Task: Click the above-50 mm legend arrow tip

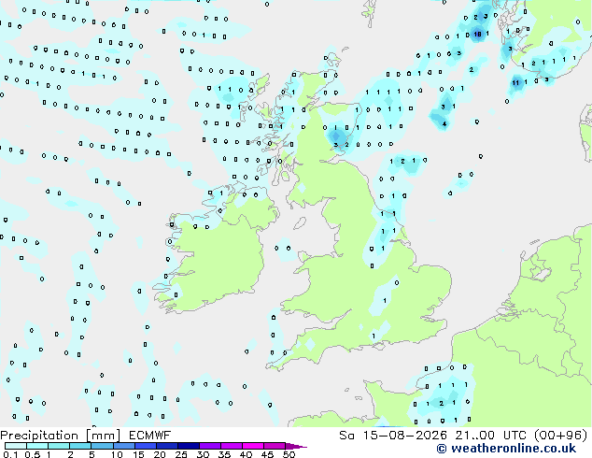Action: click(x=296, y=446)
